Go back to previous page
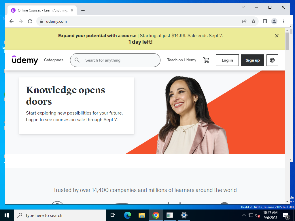Viewport: 295px width, 221px height. [12, 21]
